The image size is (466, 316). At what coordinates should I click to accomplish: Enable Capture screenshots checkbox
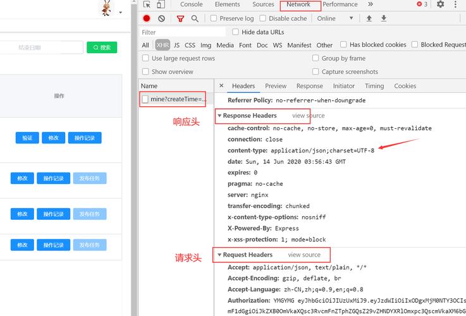click(x=316, y=71)
